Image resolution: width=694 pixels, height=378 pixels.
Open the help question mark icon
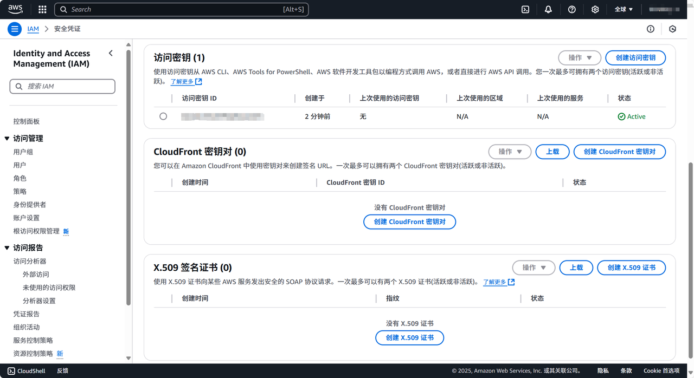click(x=571, y=9)
